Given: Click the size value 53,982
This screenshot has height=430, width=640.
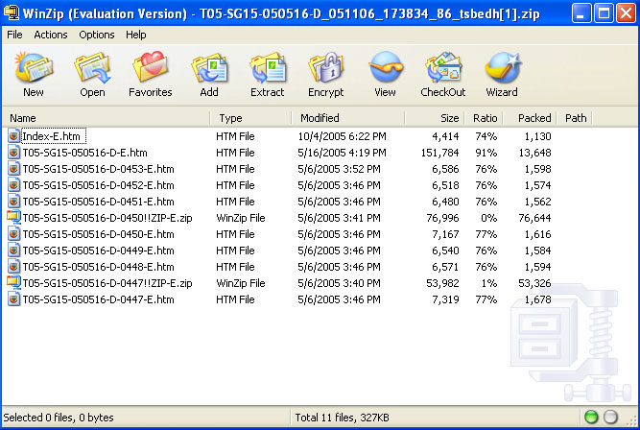Looking at the screenshot, I should (443, 283).
